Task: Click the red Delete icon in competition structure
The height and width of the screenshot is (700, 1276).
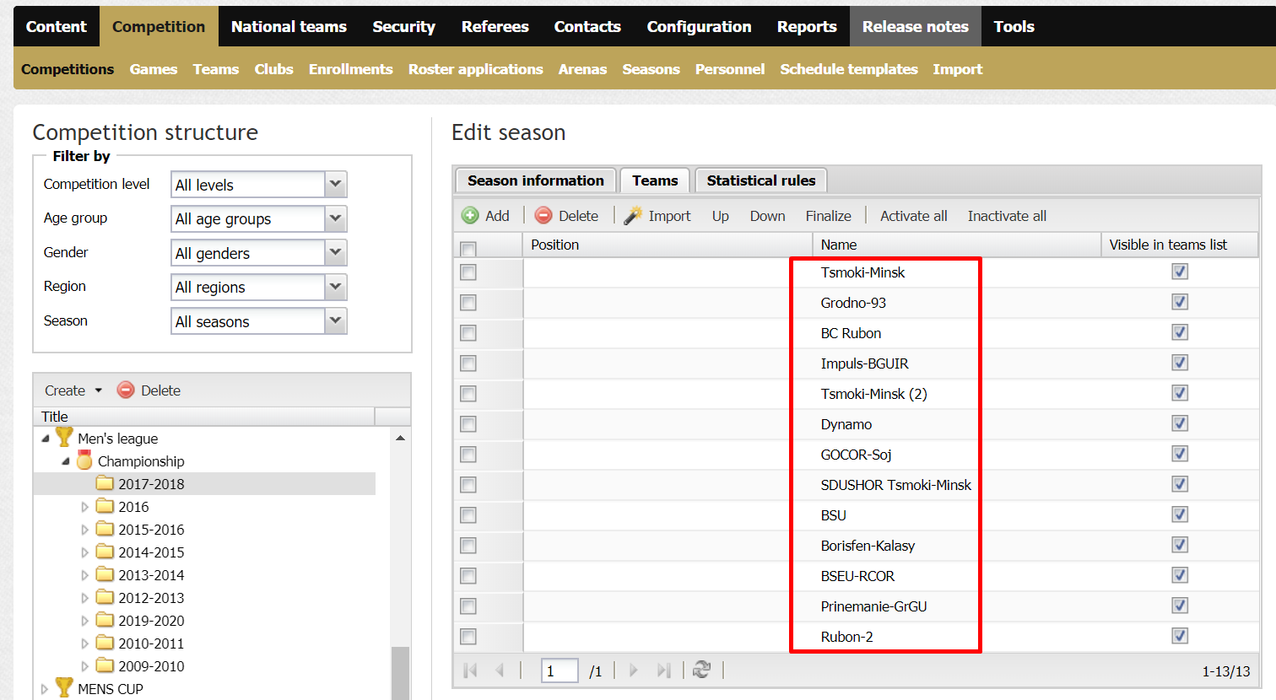Action: (x=126, y=390)
